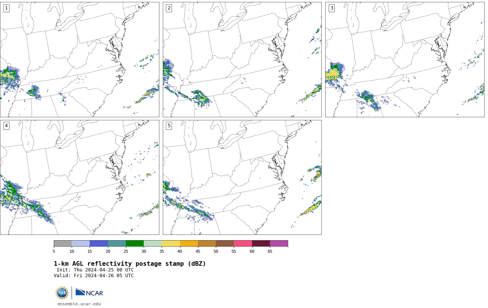Image resolution: width=488 pixels, height=308 pixels.
Task: Click the 50 tick label on colorbar
Action: click(216, 251)
